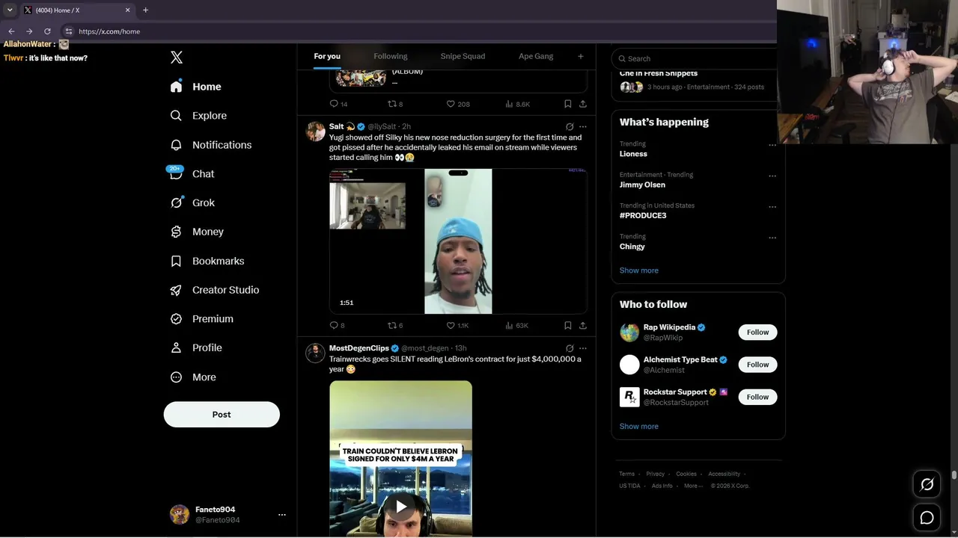Add a new timeline tab
This screenshot has width=958, height=538.
point(581,56)
